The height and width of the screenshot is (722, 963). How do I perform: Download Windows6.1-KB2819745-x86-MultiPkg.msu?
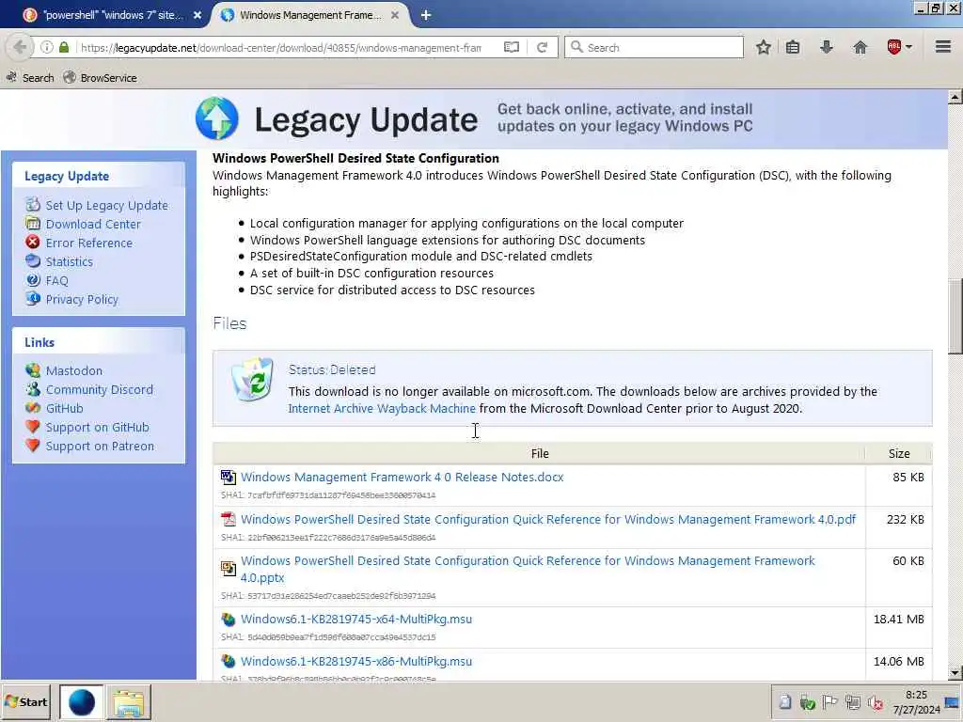coord(356,661)
